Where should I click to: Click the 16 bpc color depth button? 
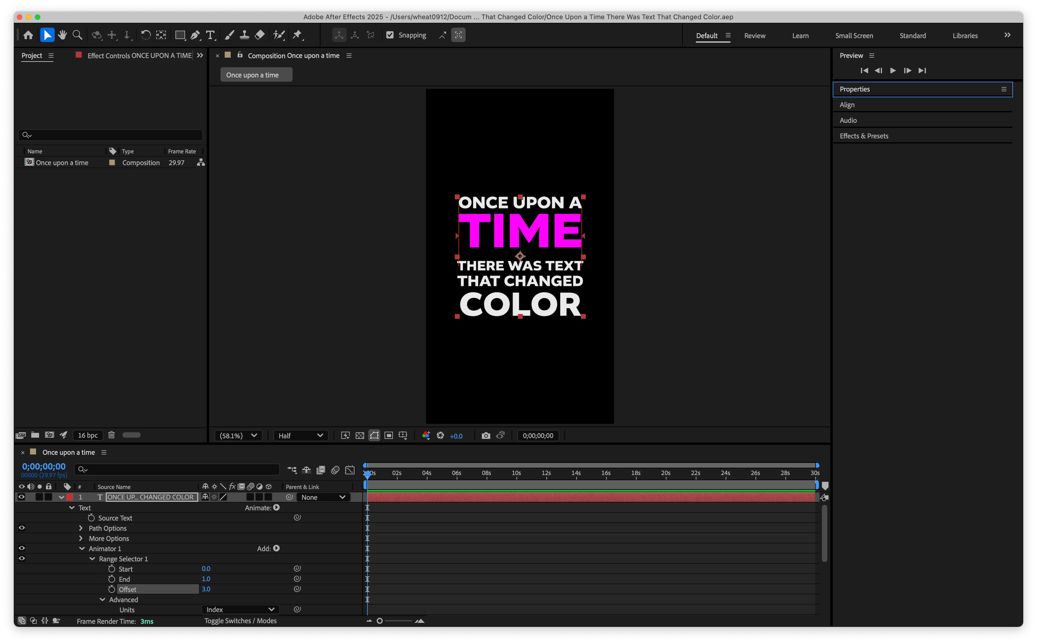coord(88,435)
